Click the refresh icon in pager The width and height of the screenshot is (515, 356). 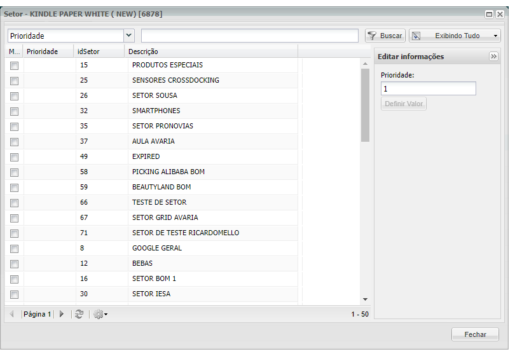tap(79, 314)
